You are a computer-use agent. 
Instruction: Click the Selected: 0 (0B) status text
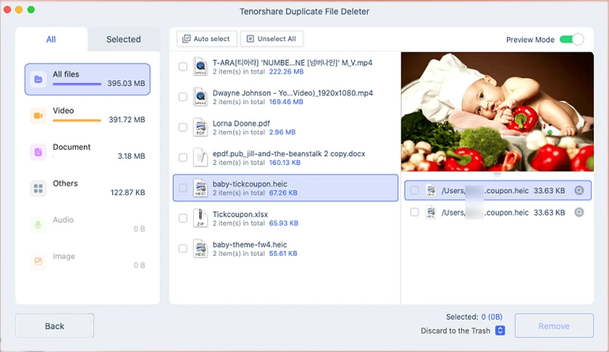(x=474, y=316)
